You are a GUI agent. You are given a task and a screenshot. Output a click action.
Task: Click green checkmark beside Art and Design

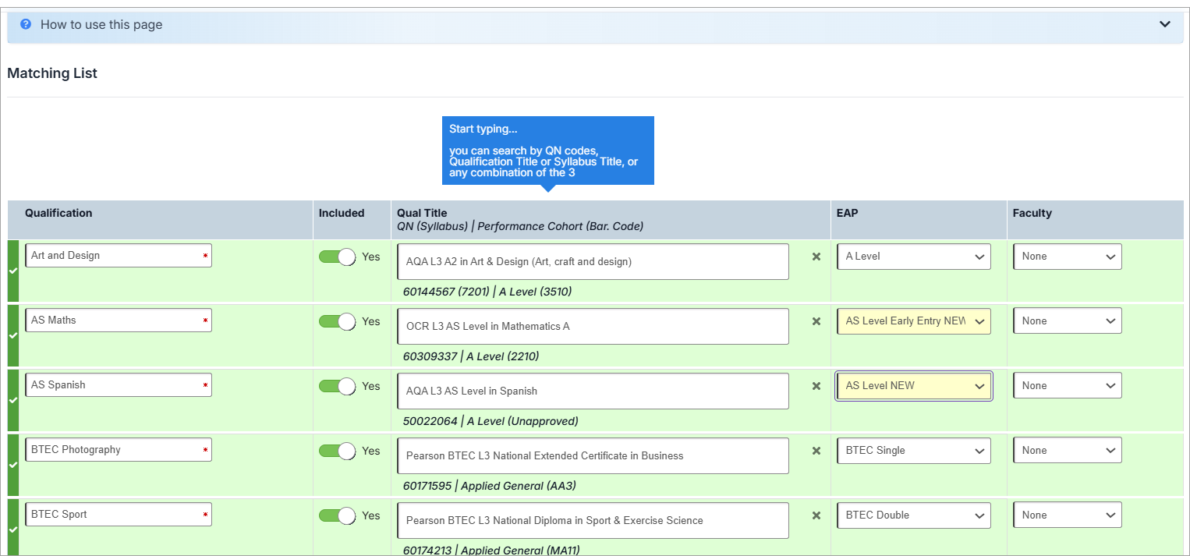pos(12,271)
